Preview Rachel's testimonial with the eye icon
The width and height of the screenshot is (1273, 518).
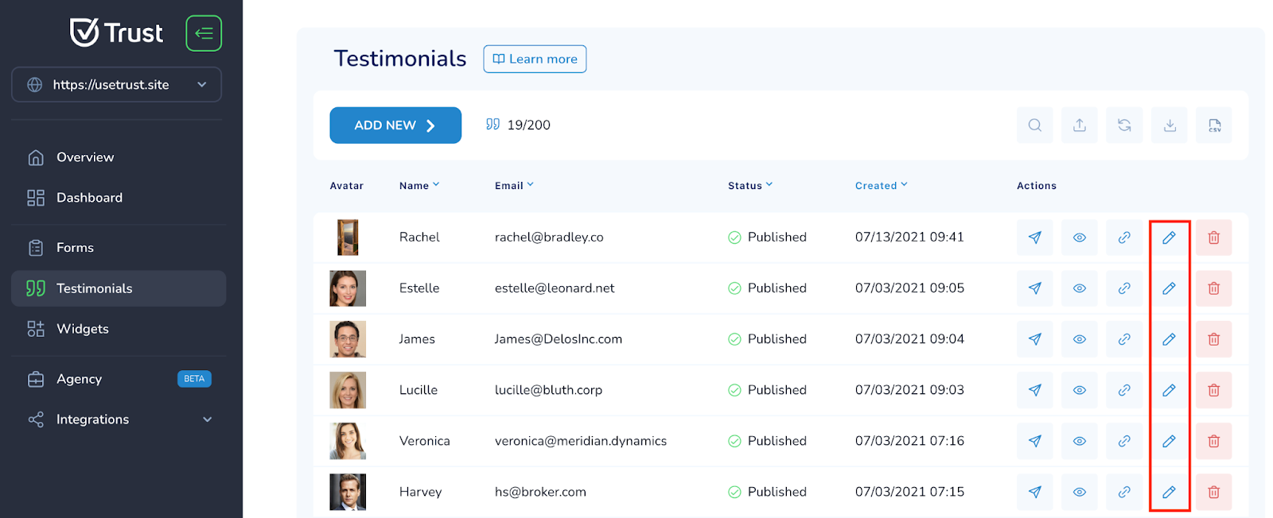tap(1080, 238)
